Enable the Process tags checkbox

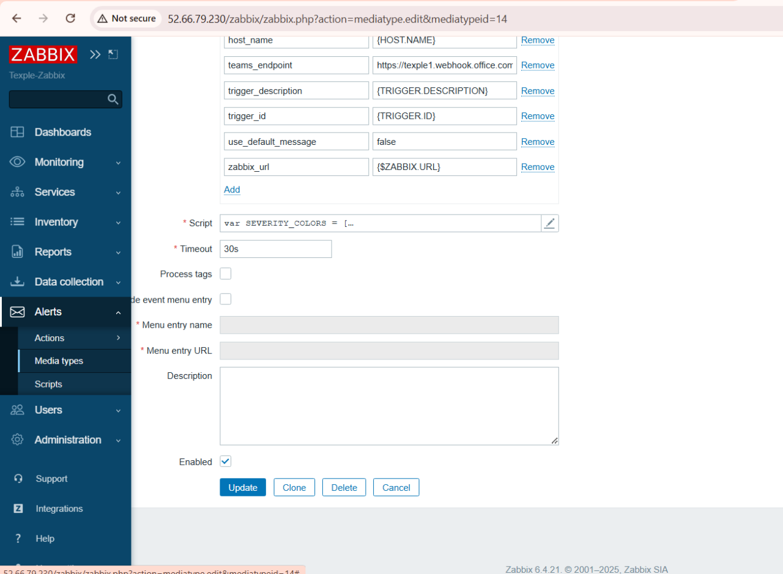[x=225, y=274]
